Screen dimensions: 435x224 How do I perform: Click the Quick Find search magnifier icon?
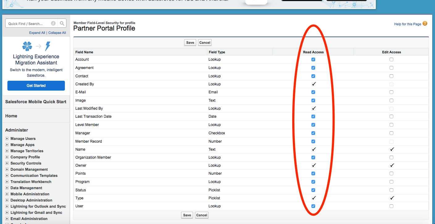[x=62, y=23]
